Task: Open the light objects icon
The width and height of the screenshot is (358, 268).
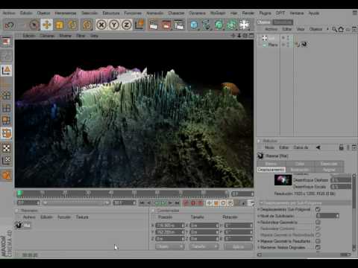Action: 245,25
